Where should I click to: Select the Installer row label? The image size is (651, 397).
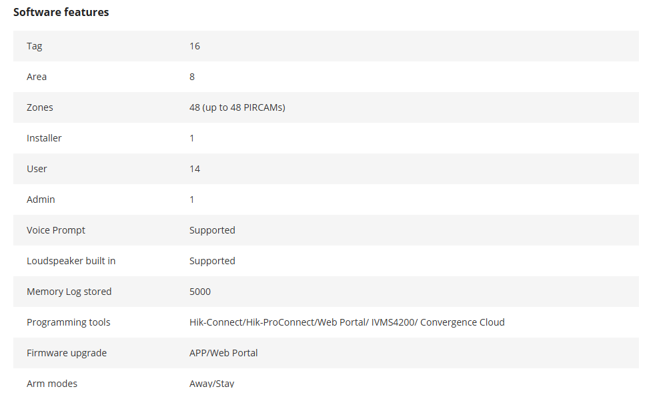click(44, 138)
